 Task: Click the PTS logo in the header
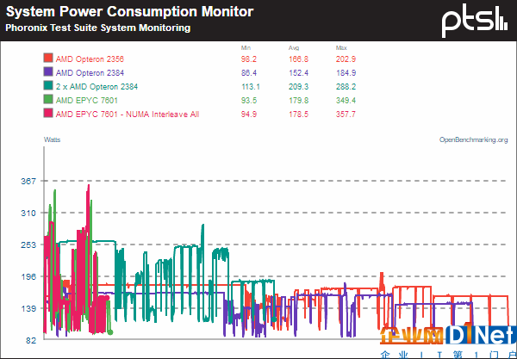tap(475, 21)
